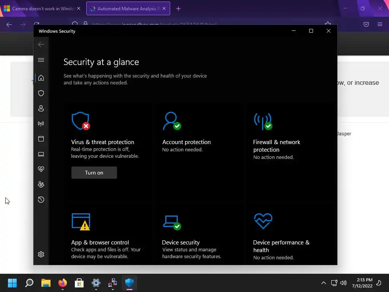The width and height of the screenshot is (389, 292).
Task: Click the Device performance & health tile icon
Action: (x=263, y=221)
